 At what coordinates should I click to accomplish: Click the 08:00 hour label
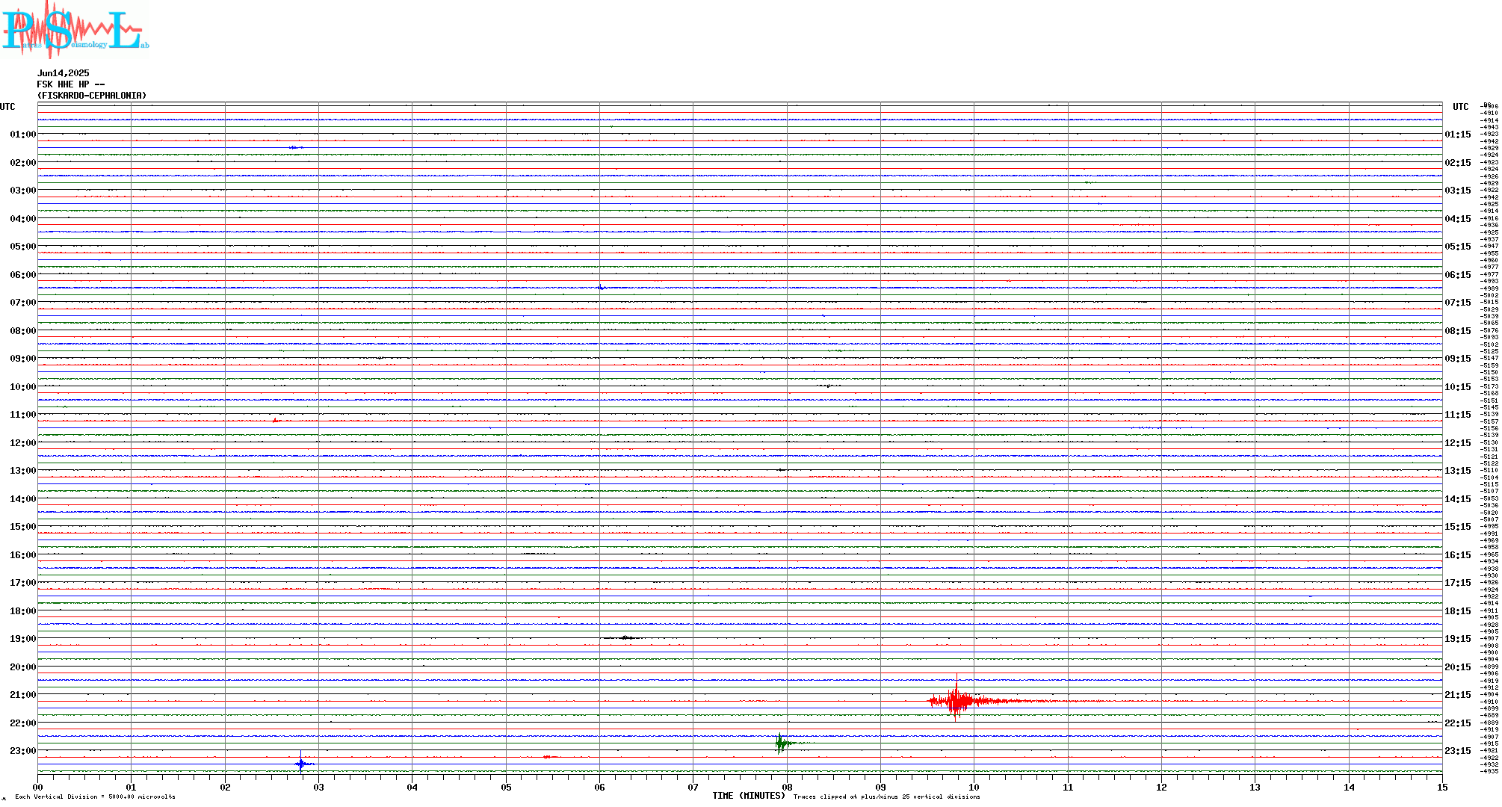click(x=23, y=331)
